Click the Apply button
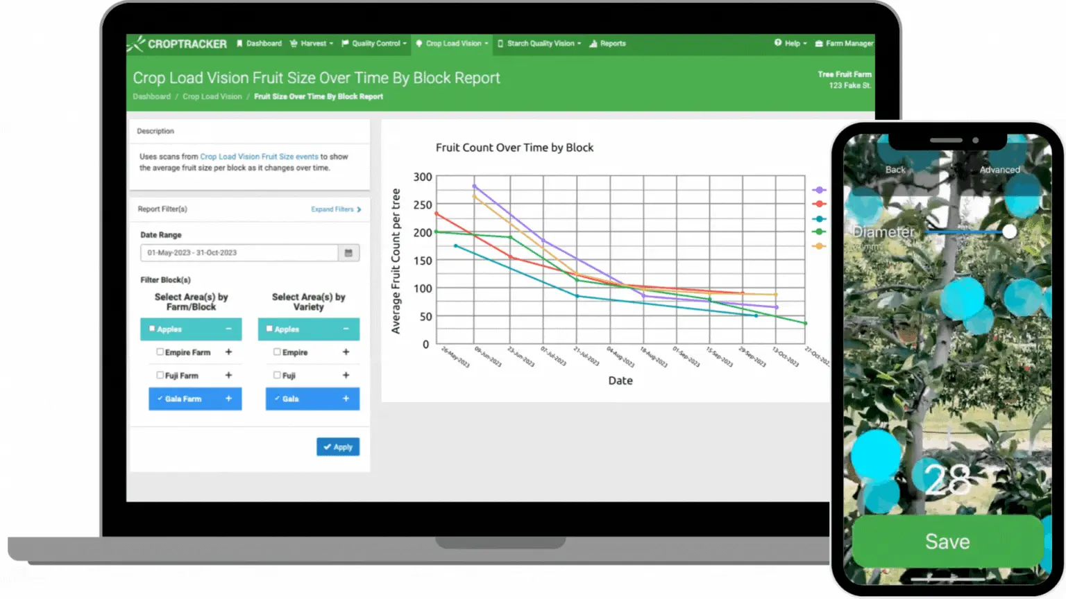The height and width of the screenshot is (599, 1066). tap(338, 447)
